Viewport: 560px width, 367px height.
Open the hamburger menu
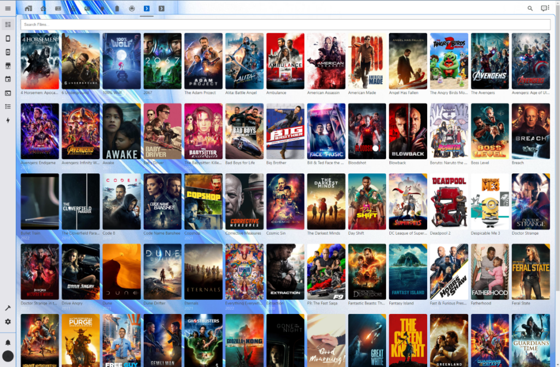click(8, 8)
